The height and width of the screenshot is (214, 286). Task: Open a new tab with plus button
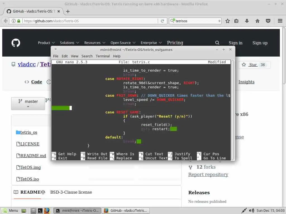click(68, 11)
